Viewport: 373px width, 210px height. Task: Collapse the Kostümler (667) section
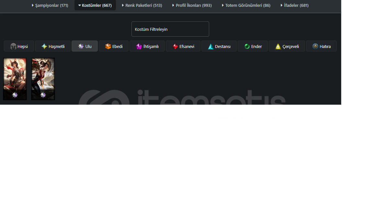tap(95, 5)
